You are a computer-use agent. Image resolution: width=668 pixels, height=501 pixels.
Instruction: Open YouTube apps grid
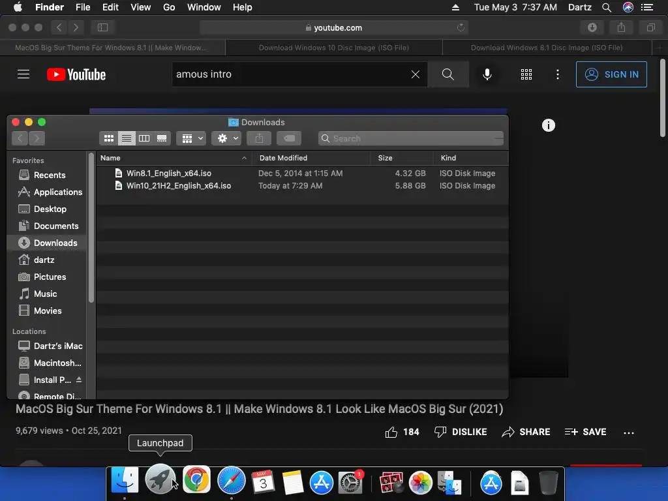tap(526, 74)
